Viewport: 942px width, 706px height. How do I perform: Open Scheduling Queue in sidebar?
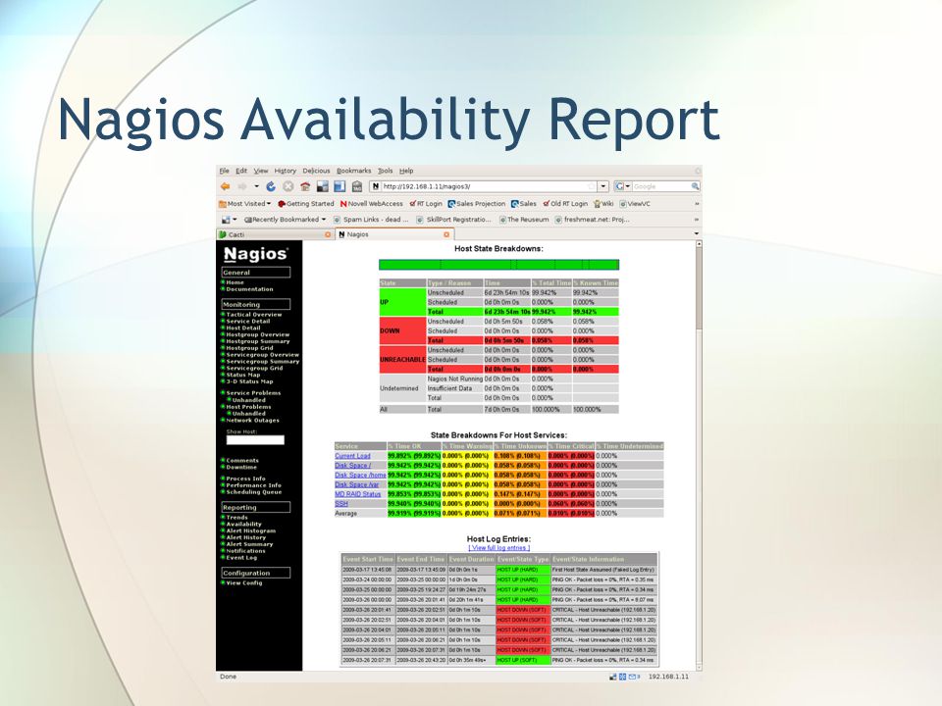(x=254, y=492)
